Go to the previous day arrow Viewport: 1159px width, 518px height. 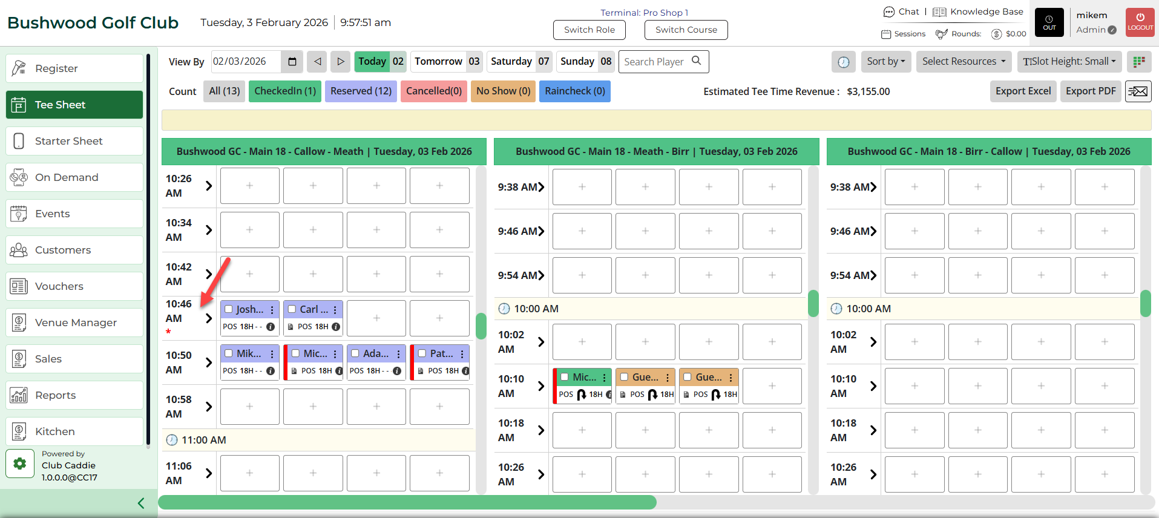317,62
